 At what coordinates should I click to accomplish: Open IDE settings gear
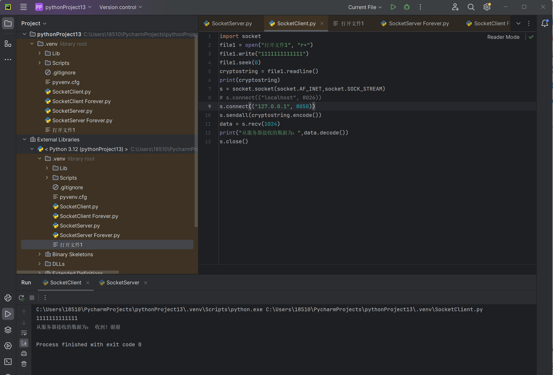(x=487, y=7)
